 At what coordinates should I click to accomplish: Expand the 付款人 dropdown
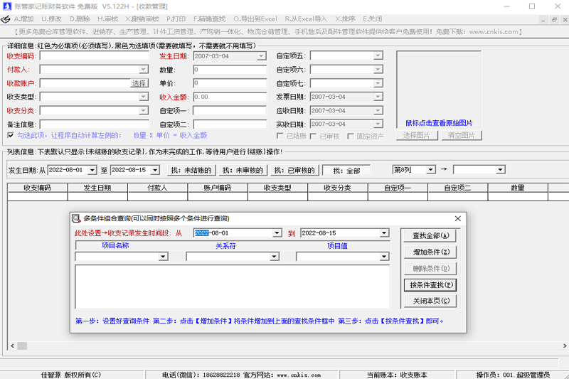[x=144, y=70]
